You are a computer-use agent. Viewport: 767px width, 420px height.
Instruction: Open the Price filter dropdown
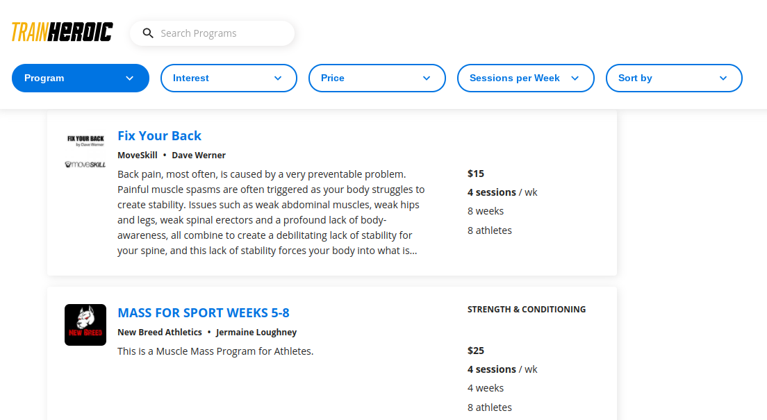click(377, 78)
